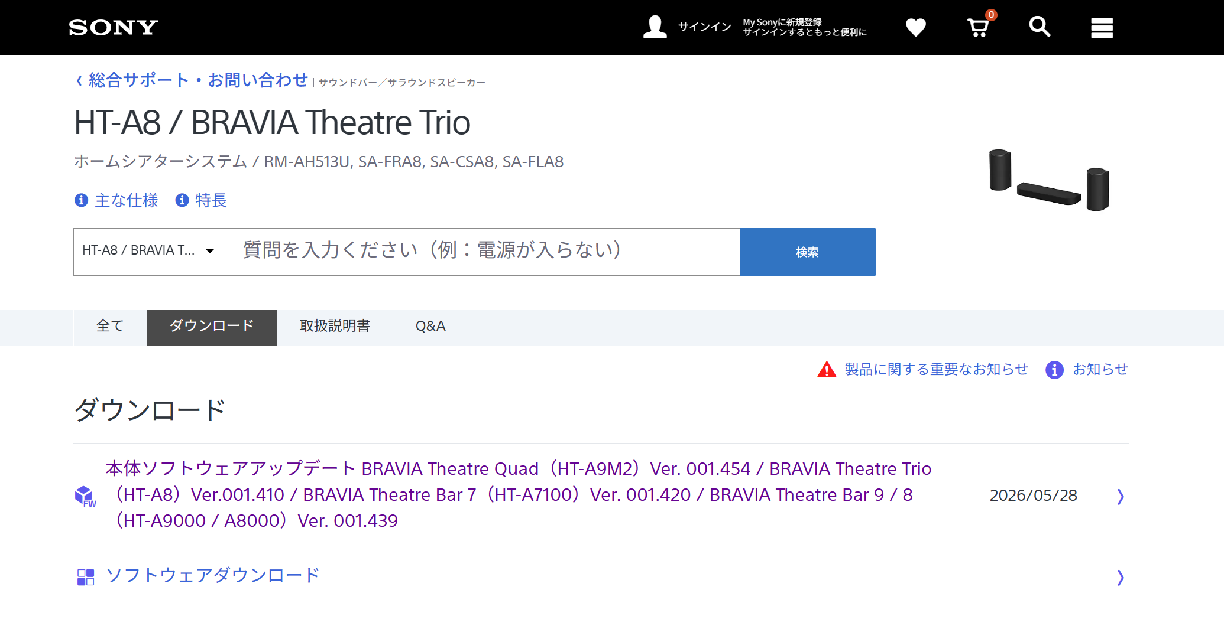This screenshot has height=642, width=1224.
Task: Click サウンドバー／サラウンドスピーカー breadcrumb text
Action: pos(402,83)
